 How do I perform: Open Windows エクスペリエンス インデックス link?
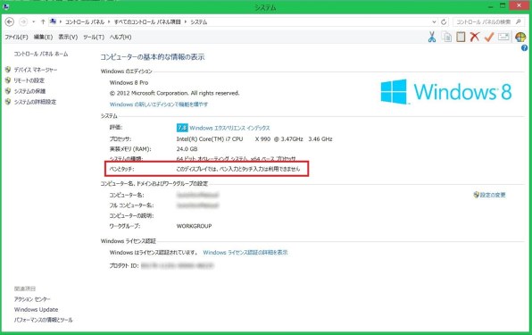(x=229, y=128)
